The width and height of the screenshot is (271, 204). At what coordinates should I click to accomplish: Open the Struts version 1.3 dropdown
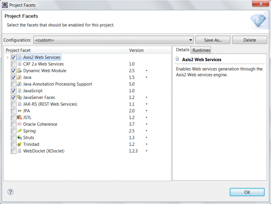tap(146, 138)
